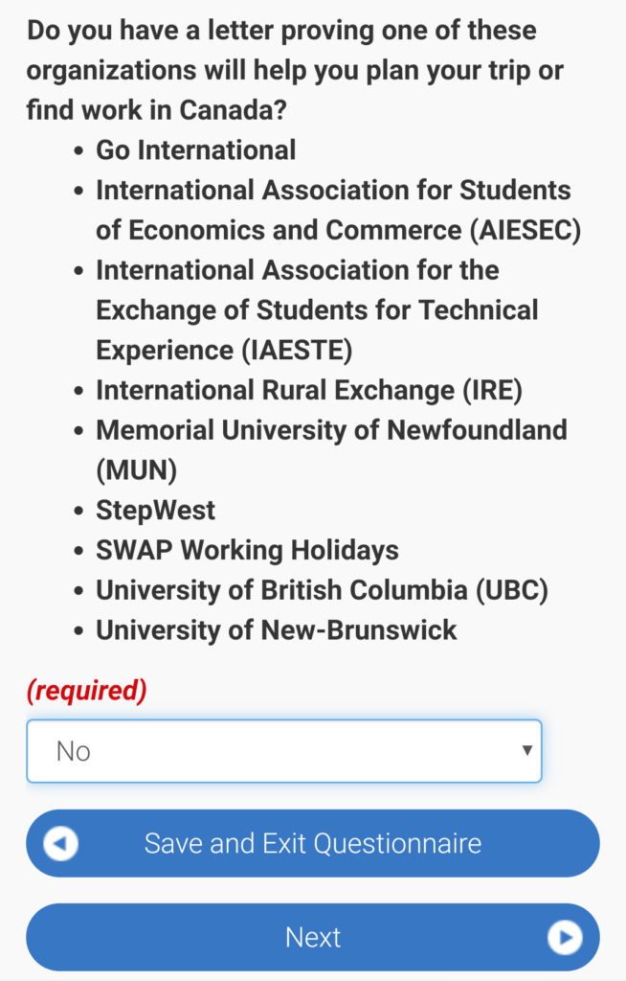Click the red (required) label

[86, 691]
